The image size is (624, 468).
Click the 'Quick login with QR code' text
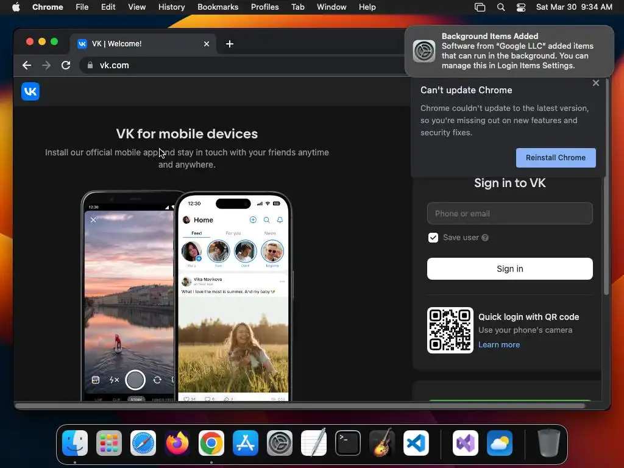pos(528,317)
